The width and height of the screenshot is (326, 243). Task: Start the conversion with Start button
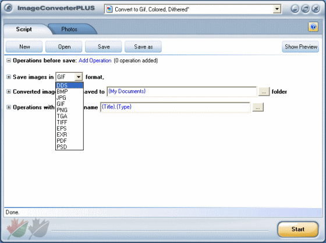298,229
